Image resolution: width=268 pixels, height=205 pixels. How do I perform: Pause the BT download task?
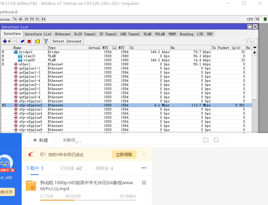[144, 183]
